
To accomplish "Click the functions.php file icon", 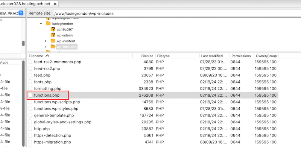I will click(x=30, y=95).
